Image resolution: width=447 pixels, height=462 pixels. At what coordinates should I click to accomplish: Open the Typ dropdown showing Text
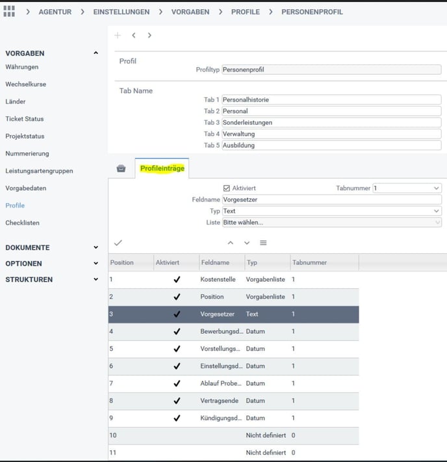pyautogui.click(x=331, y=211)
